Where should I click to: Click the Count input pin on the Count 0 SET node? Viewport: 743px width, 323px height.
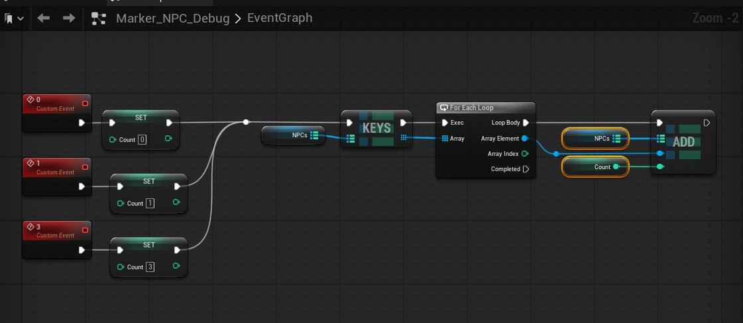[112, 139]
